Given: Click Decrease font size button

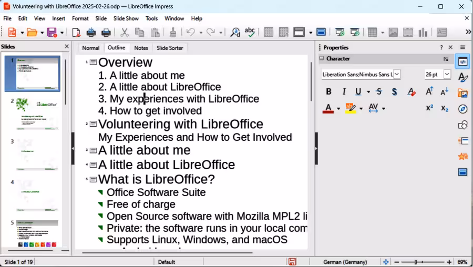Looking at the screenshot, I should (x=445, y=91).
